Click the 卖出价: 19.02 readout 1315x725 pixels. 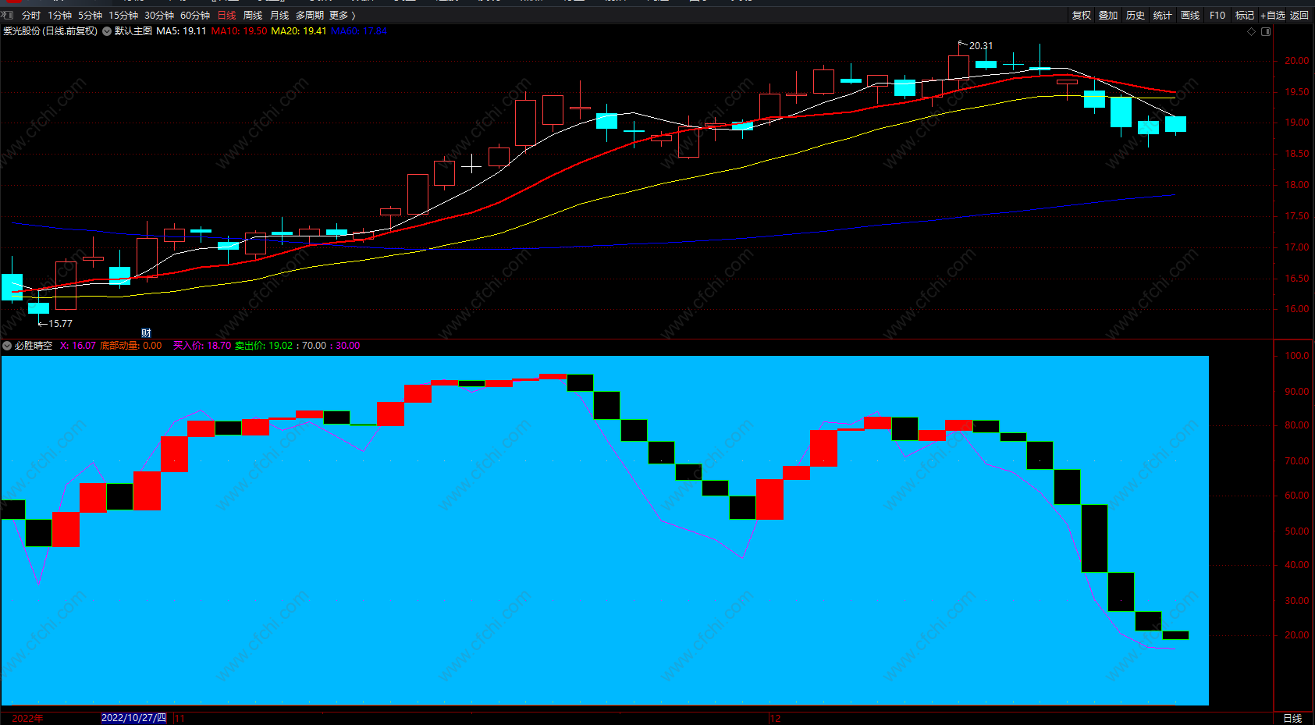click(x=264, y=346)
